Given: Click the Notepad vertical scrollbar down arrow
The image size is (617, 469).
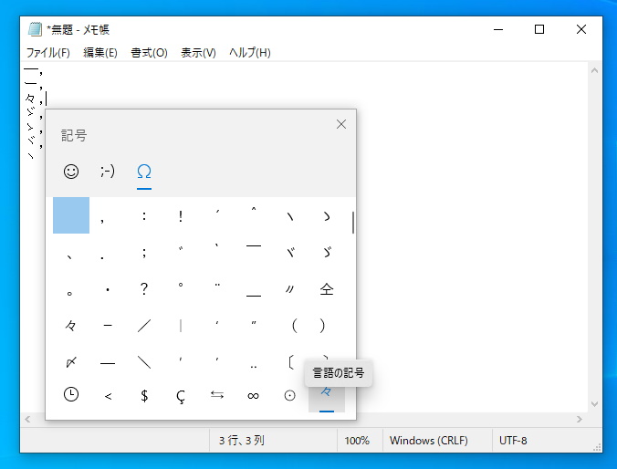Looking at the screenshot, I should point(594,404).
